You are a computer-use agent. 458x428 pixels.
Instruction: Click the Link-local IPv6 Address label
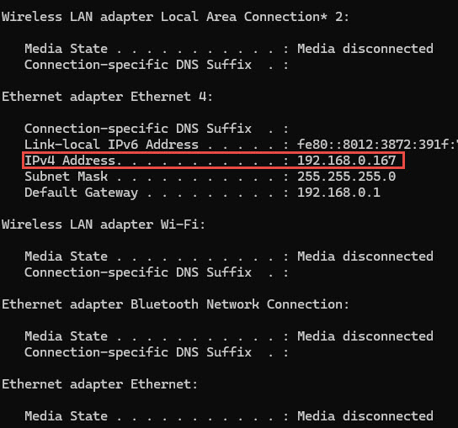click(112, 145)
